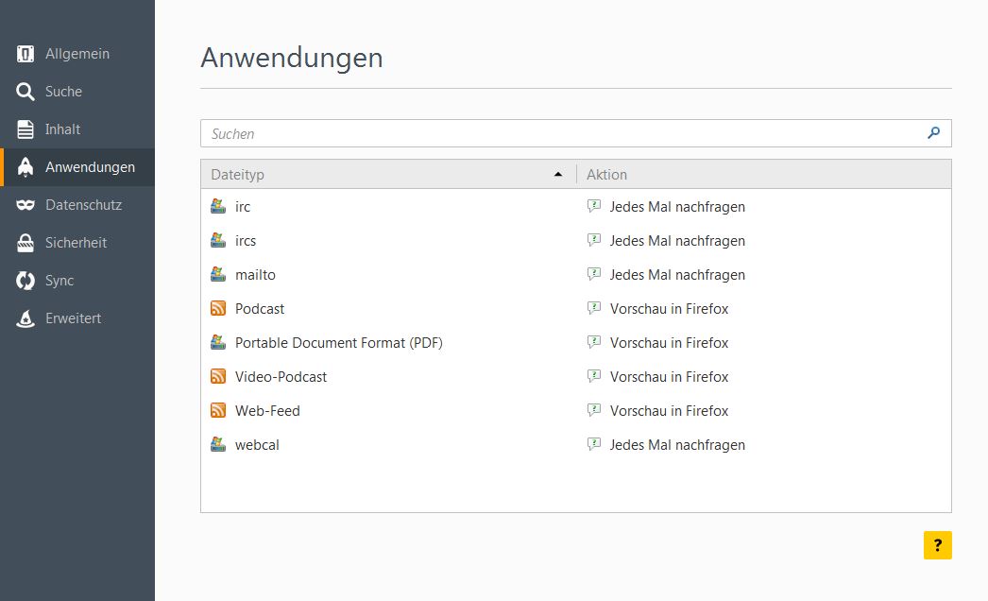The width and height of the screenshot is (988, 601).
Task: Click the yellow help question mark button
Action: coord(937,545)
